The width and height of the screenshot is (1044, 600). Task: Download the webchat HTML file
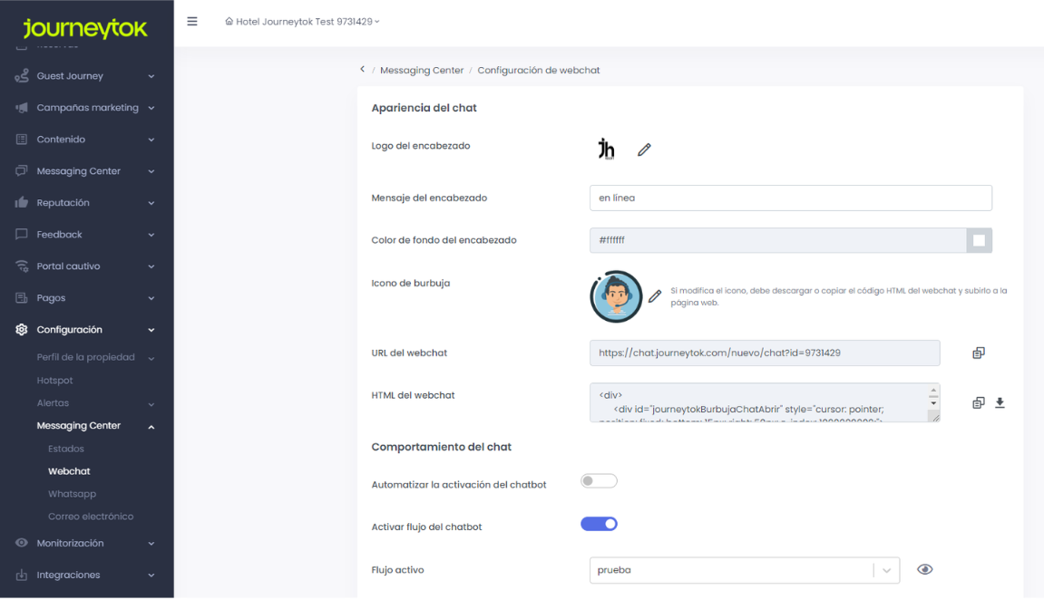coord(1000,402)
